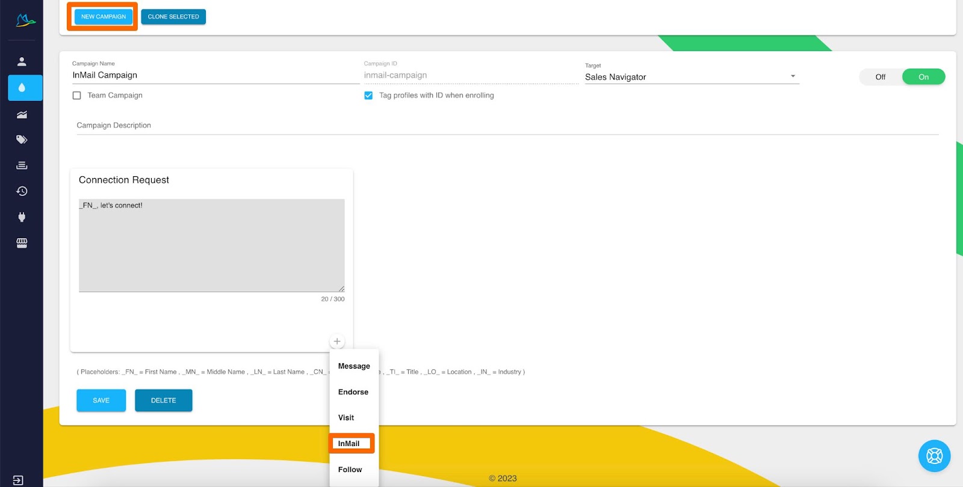
Task: Check the Team Campaign checkbox
Action: click(x=77, y=96)
